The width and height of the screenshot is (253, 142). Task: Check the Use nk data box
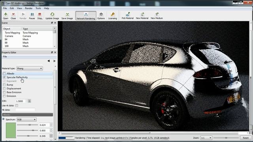(x=17, y=106)
